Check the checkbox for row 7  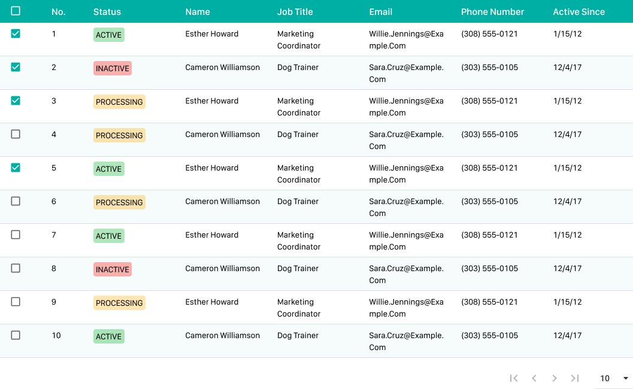16,235
